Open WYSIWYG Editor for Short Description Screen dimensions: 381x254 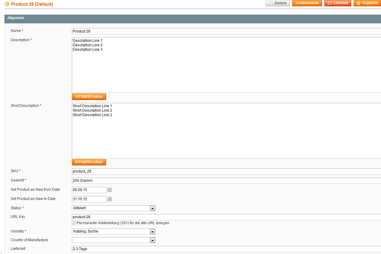(x=89, y=162)
